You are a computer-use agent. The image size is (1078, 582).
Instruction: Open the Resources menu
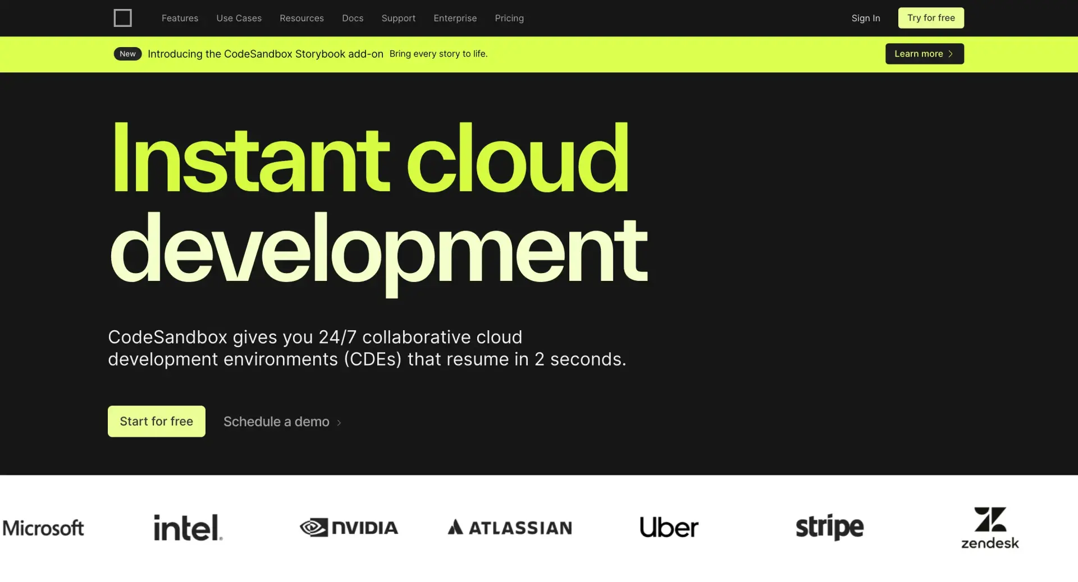click(x=302, y=18)
